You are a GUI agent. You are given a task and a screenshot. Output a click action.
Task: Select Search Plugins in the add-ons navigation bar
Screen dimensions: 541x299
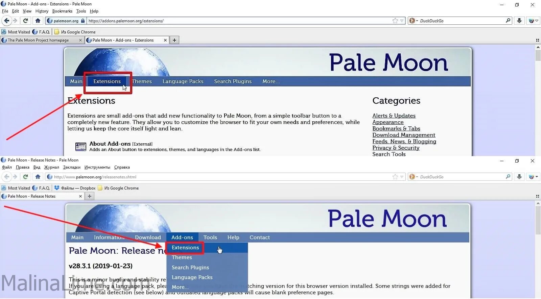click(233, 81)
